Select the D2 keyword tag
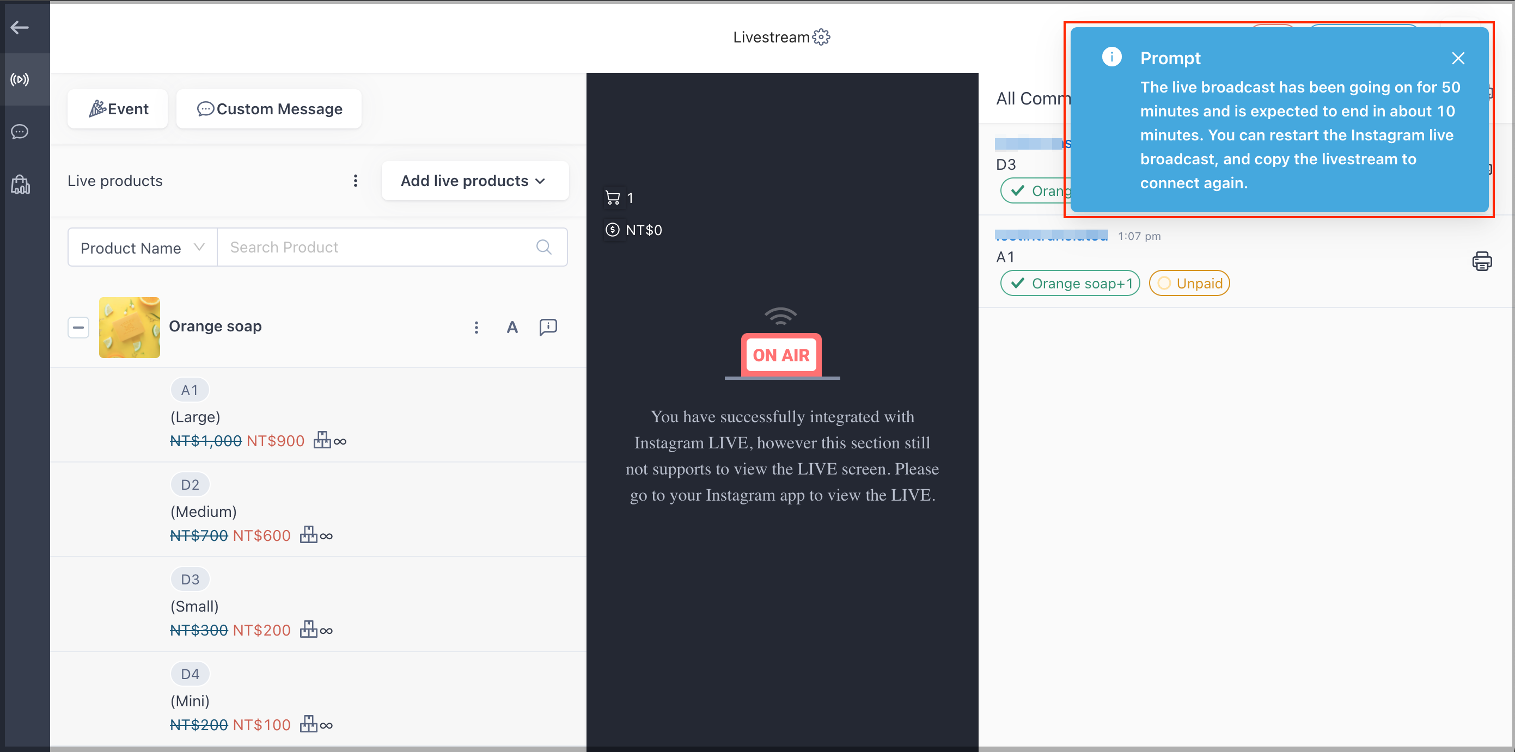The image size is (1515, 752). coord(190,485)
